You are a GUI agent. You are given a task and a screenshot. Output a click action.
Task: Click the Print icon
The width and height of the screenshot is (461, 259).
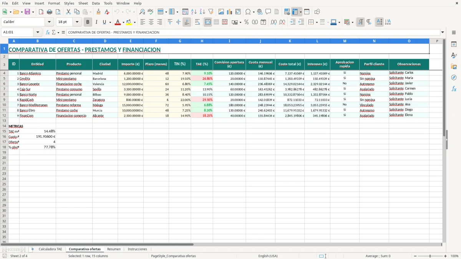click(x=50, y=12)
